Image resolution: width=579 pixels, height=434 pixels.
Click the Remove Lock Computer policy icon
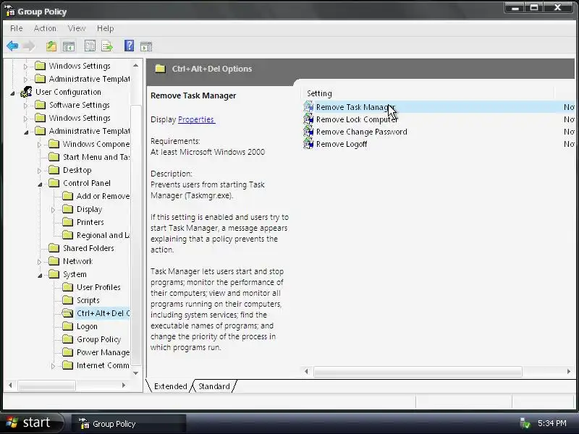(308, 119)
